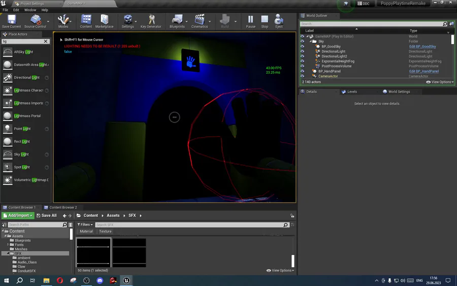
Task: Toggle visibility of PostProcessVolume actor
Action: pyautogui.click(x=302, y=66)
